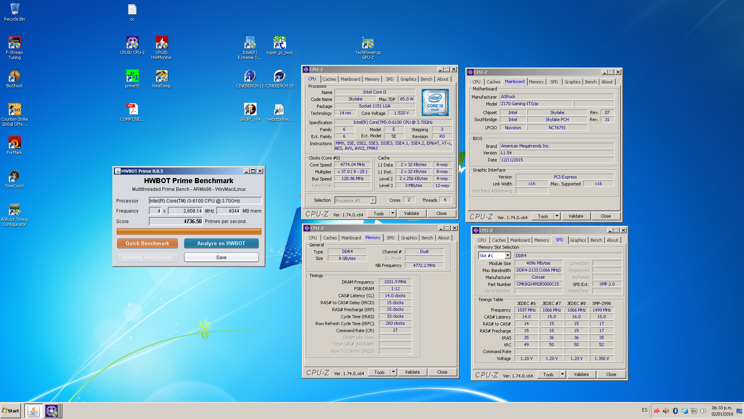Click Close button in Memory window
744x419 pixels.
(x=442, y=372)
